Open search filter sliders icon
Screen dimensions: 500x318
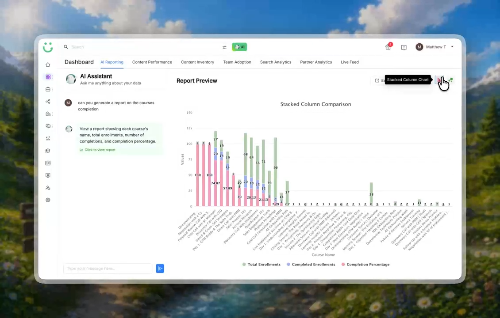point(224,47)
